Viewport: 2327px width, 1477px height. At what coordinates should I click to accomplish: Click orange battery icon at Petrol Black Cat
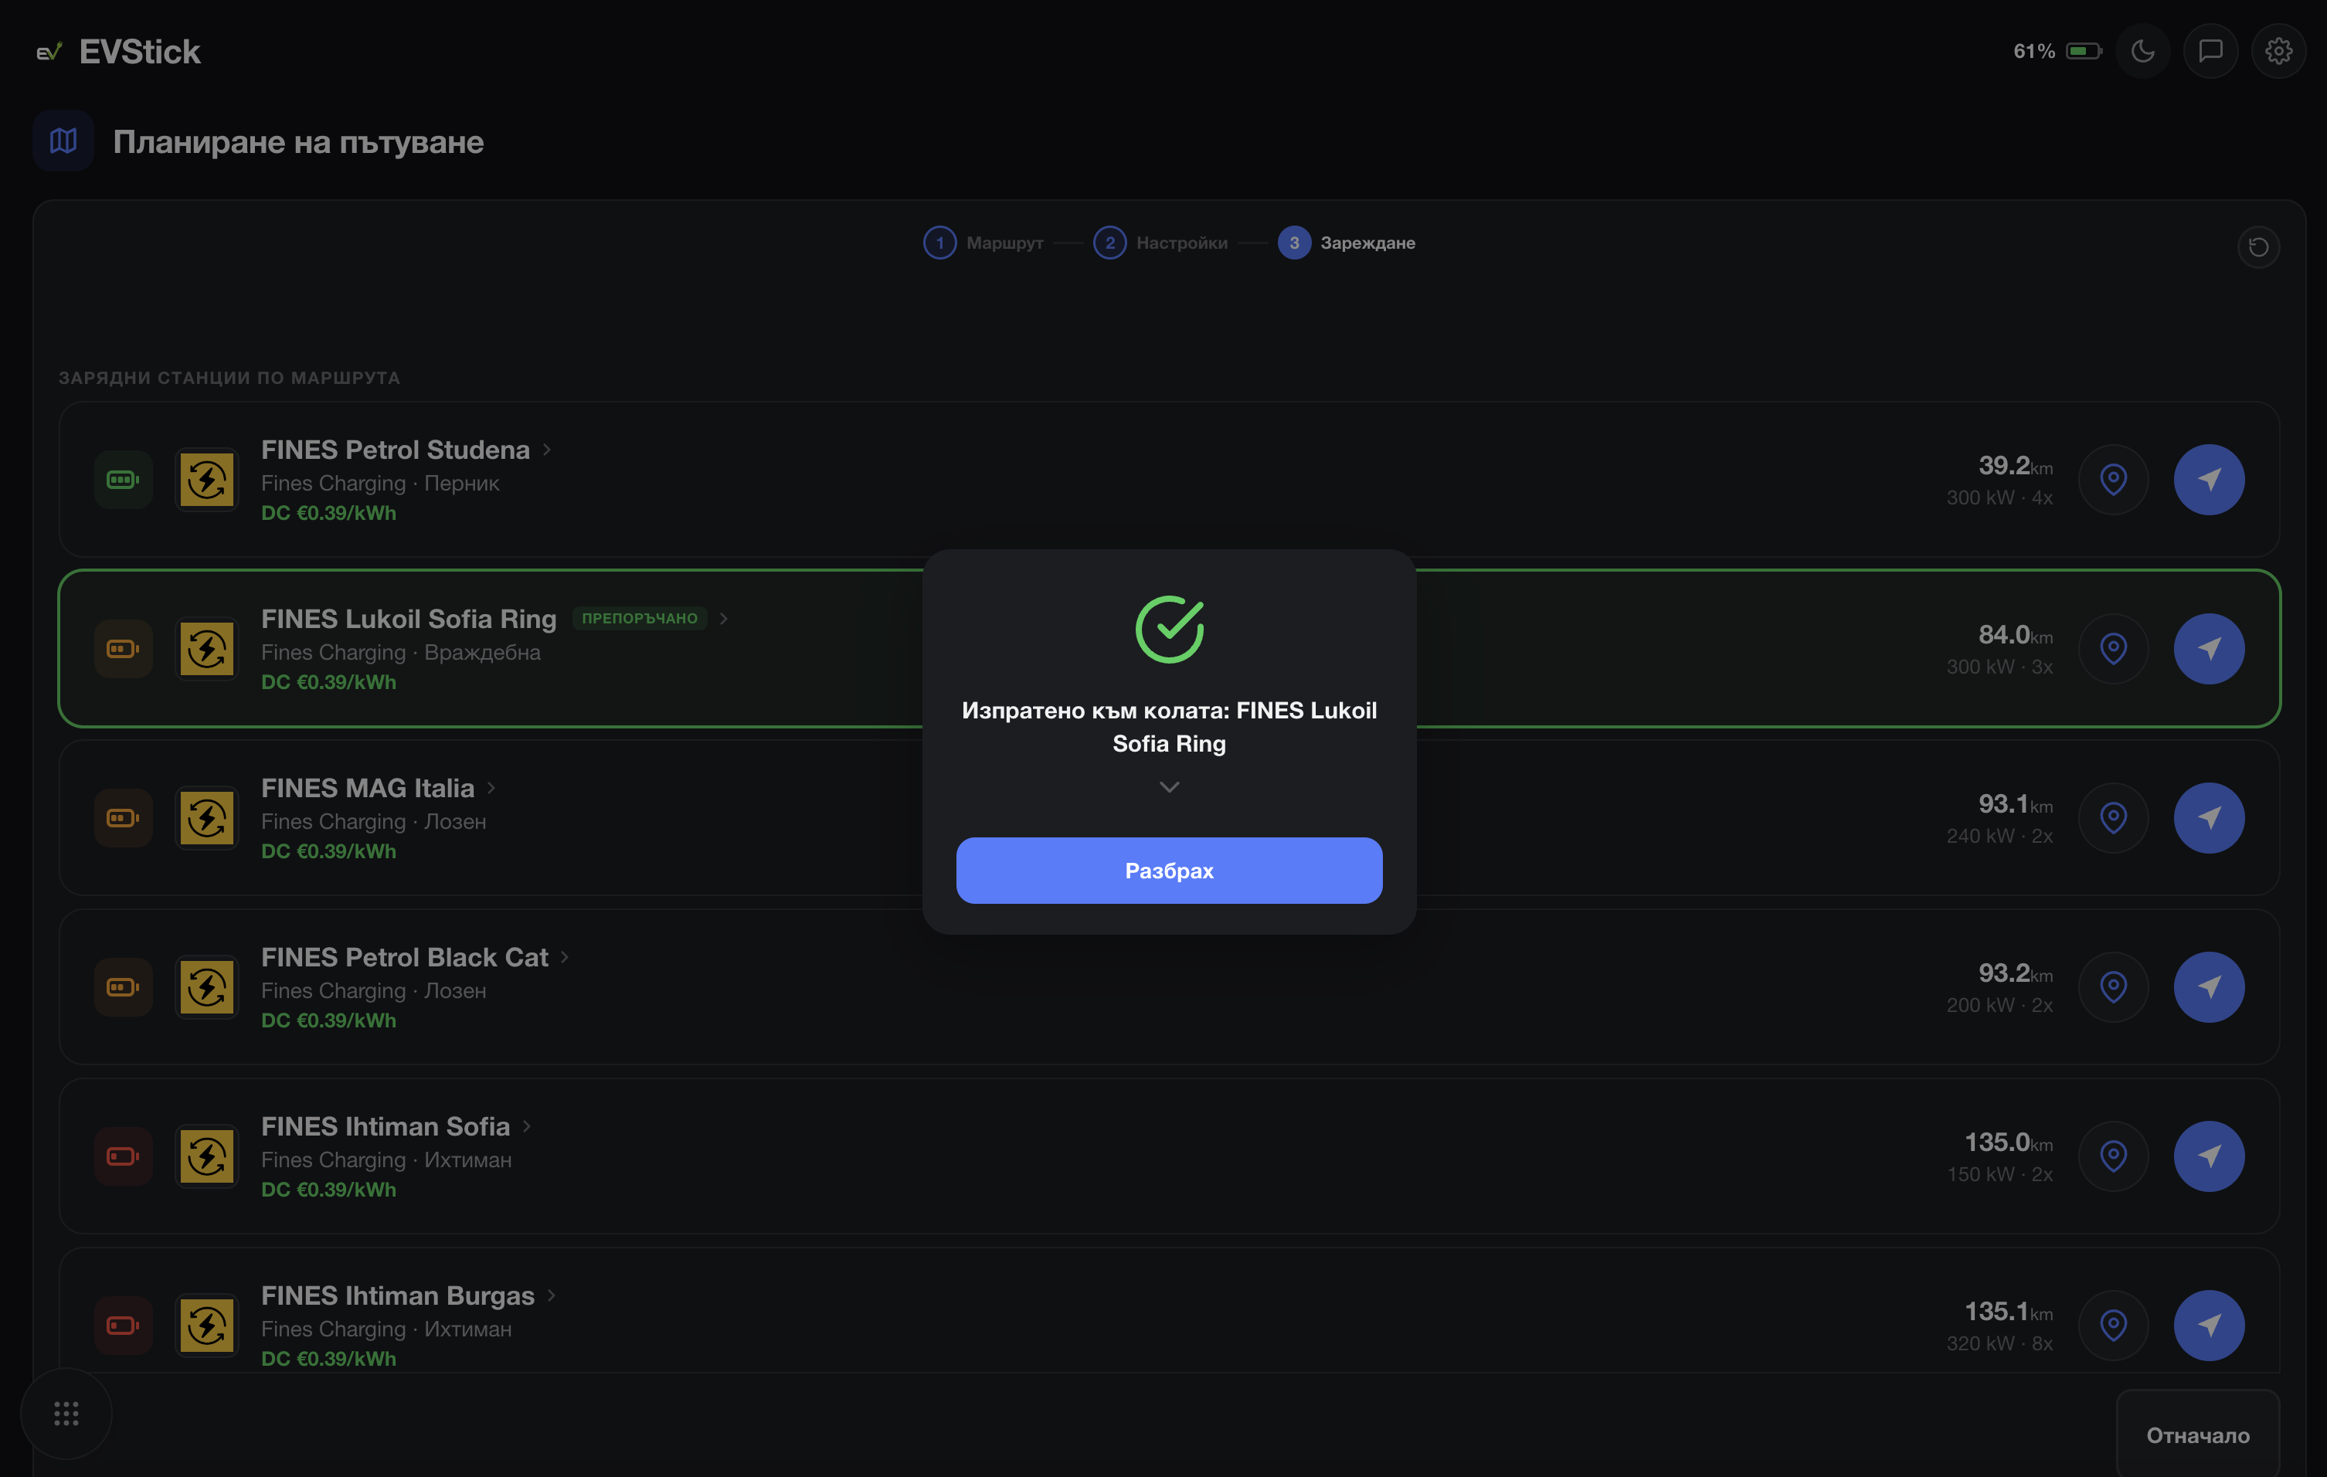(123, 986)
